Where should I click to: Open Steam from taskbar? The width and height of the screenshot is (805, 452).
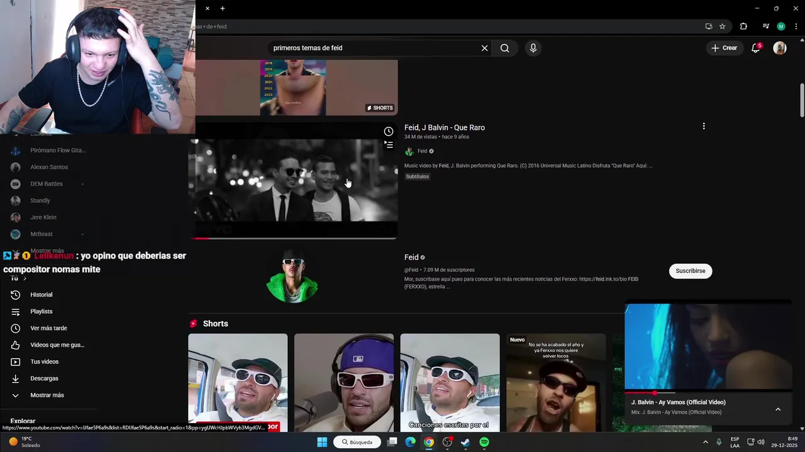tap(465, 442)
